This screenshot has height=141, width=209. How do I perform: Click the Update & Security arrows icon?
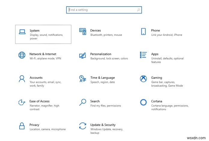coord(83,126)
